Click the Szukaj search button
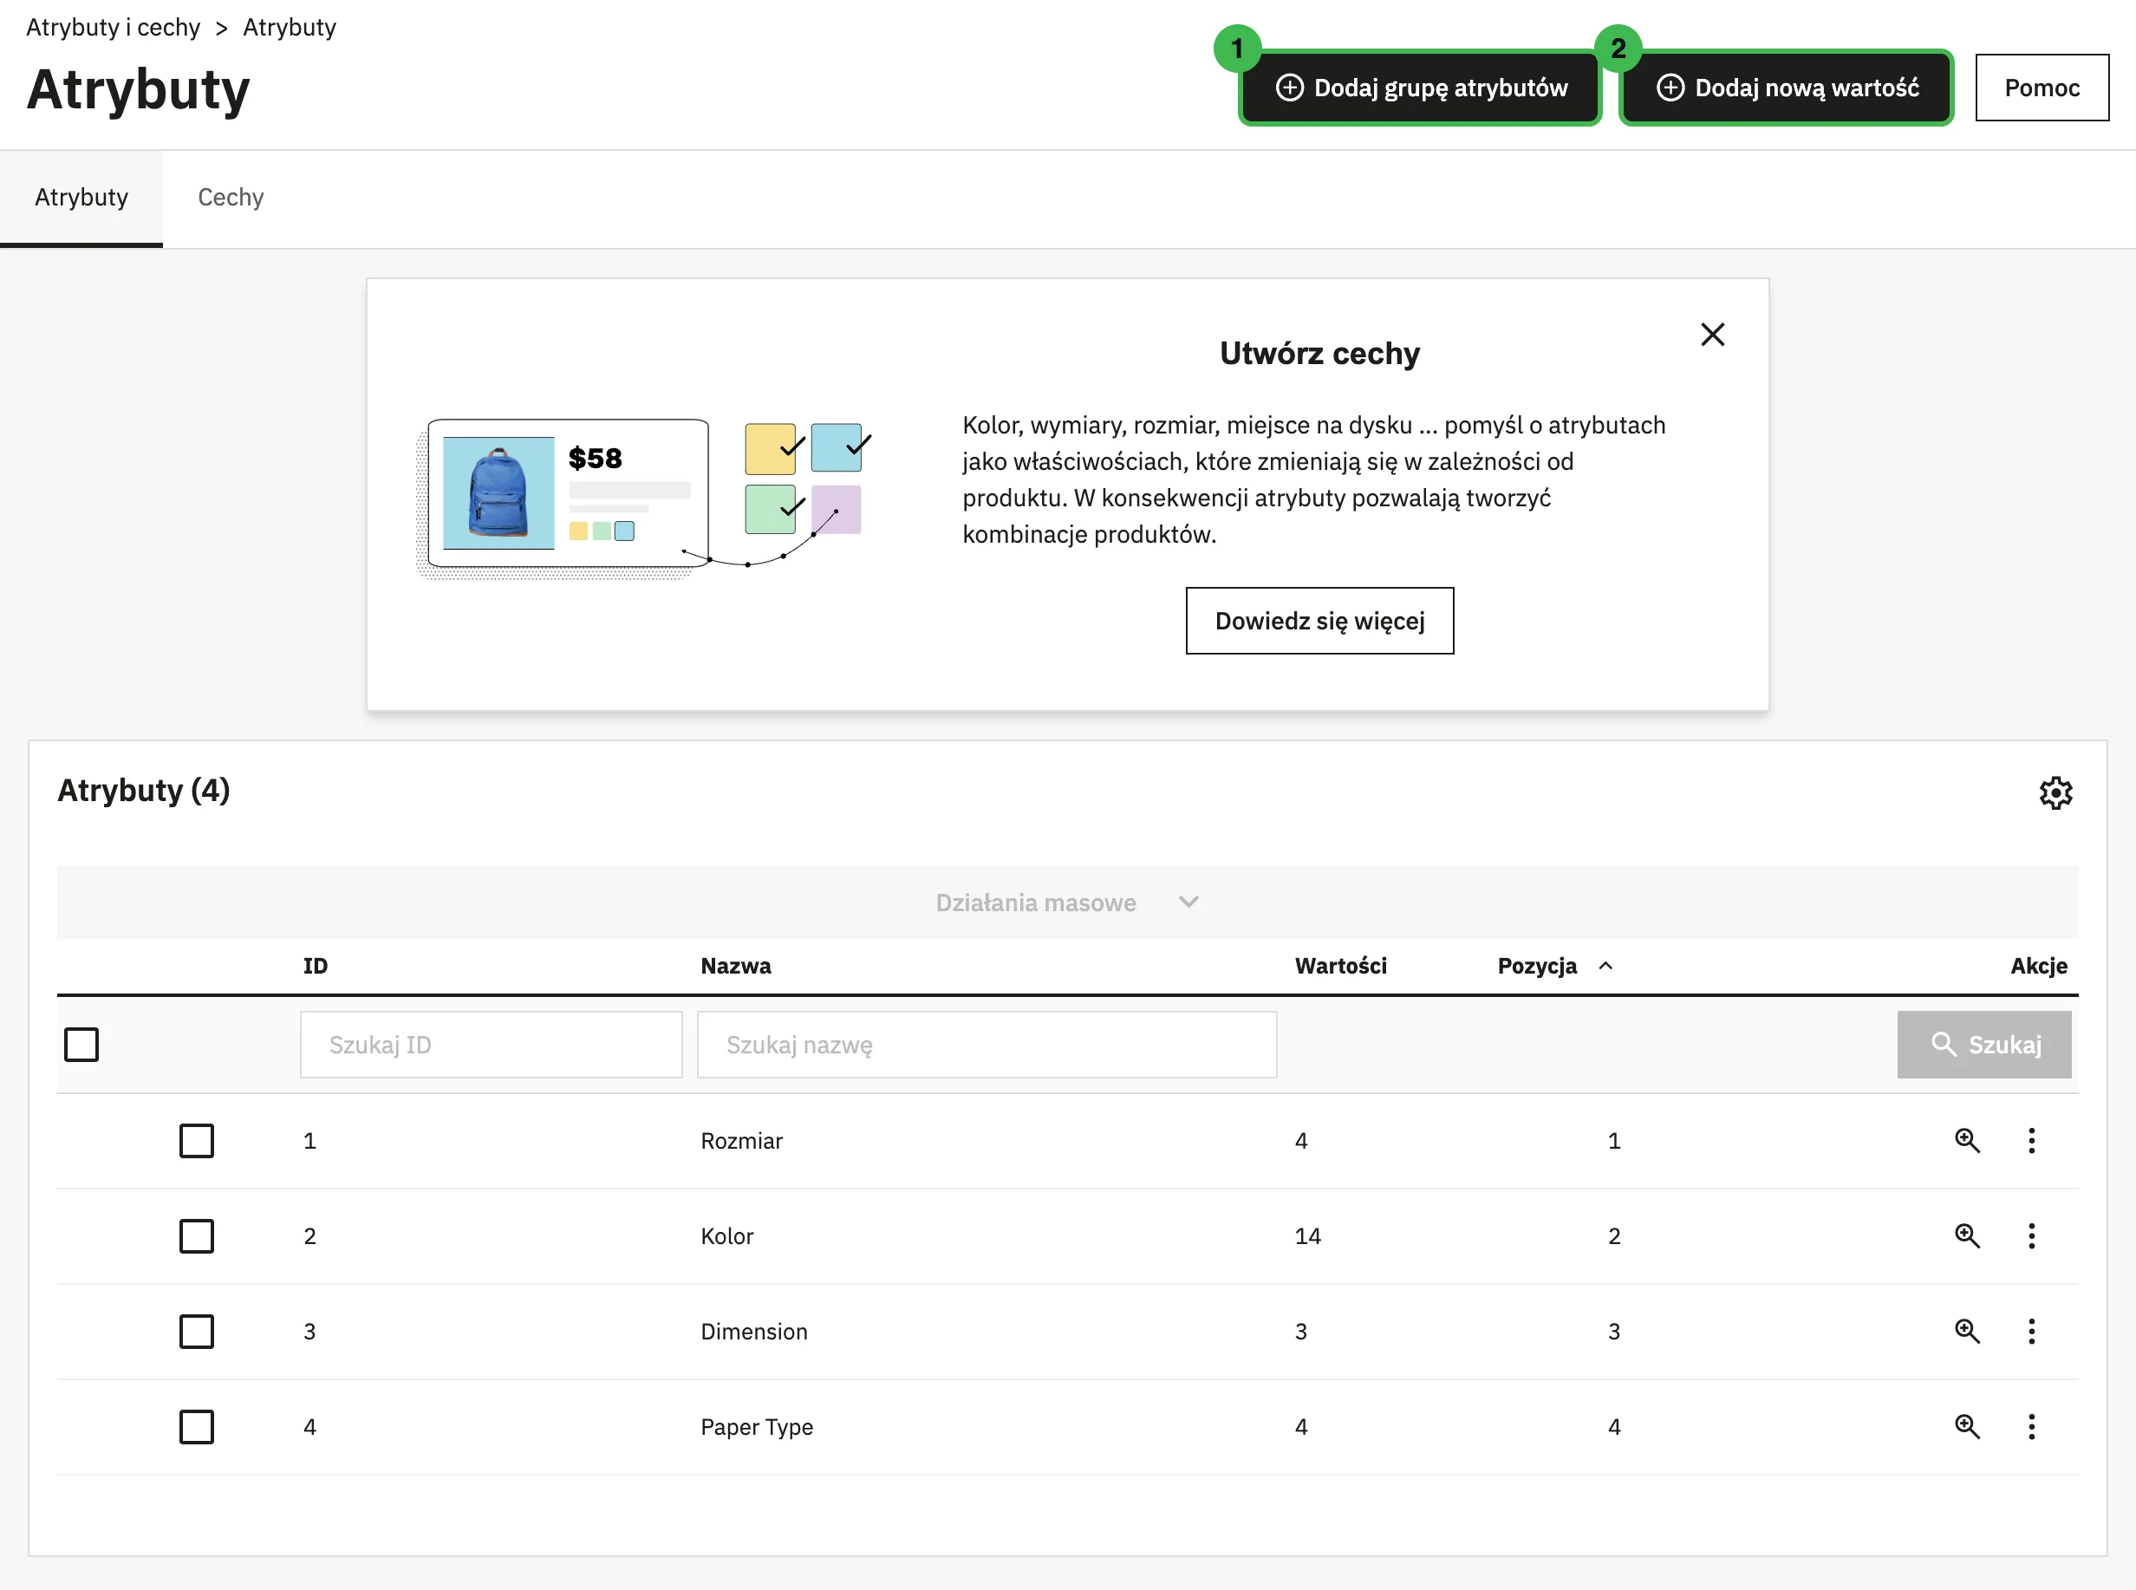 point(1984,1045)
